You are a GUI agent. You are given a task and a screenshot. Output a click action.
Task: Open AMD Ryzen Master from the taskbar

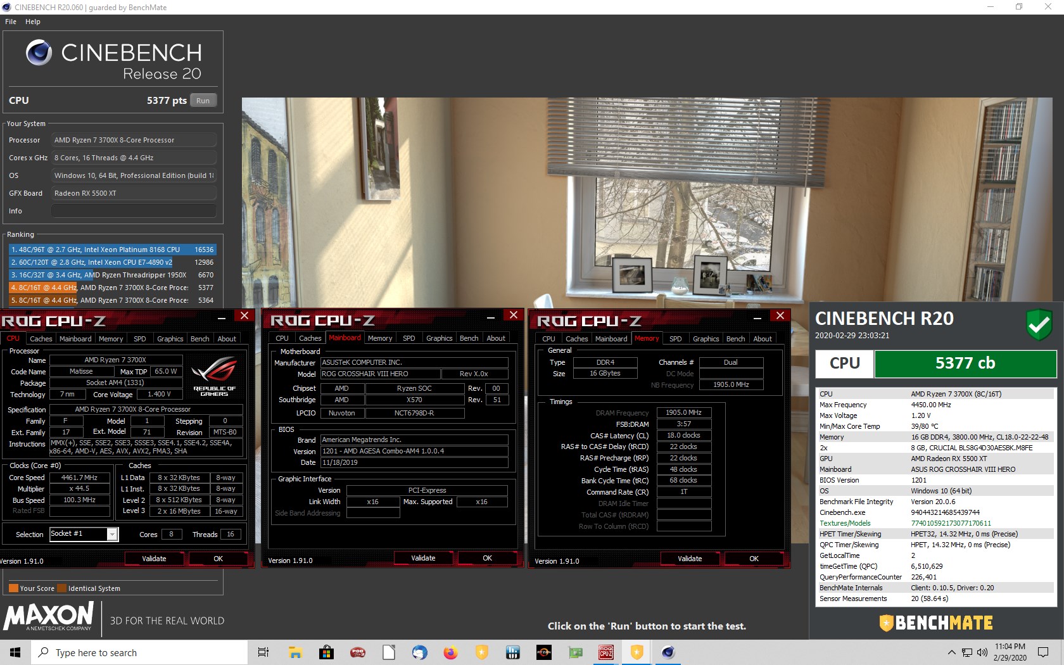pyautogui.click(x=544, y=652)
